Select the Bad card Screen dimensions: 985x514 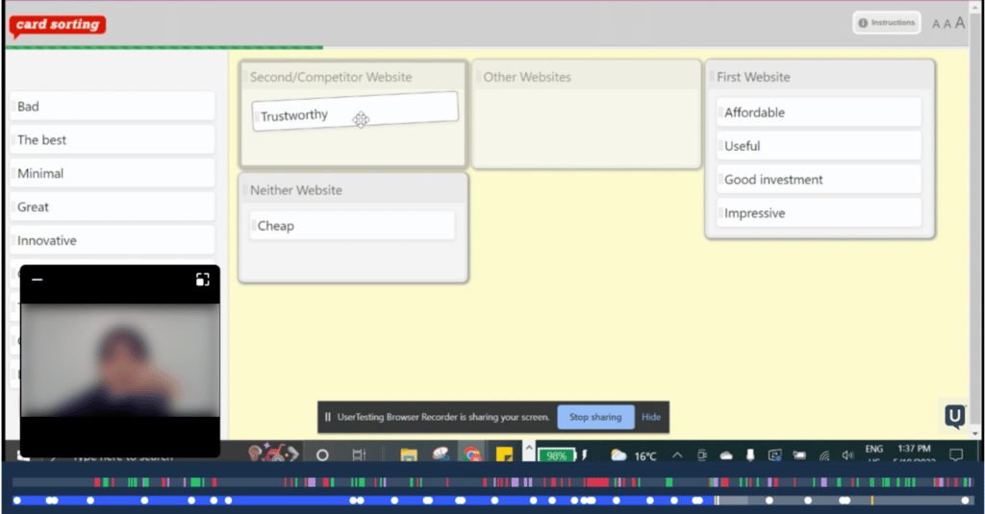[113, 107]
